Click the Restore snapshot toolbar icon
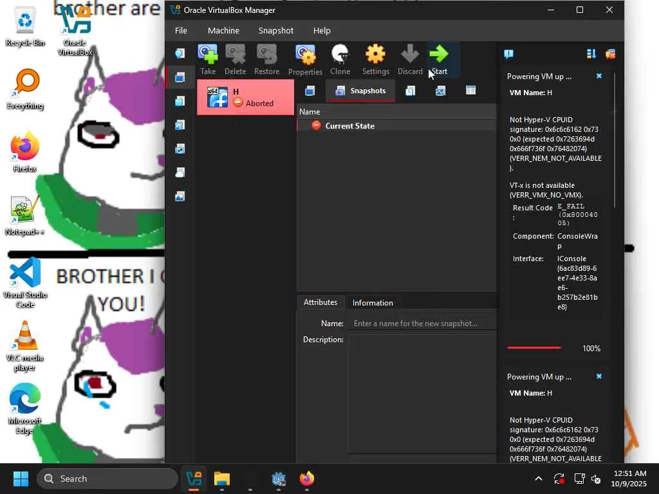Viewport: 659px width, 494px height. pyautogui.click(x=266, y=60)
